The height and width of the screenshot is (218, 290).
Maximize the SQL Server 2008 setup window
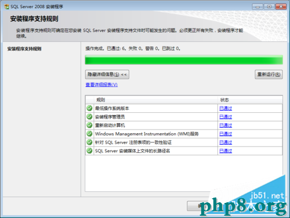point(269,7)
